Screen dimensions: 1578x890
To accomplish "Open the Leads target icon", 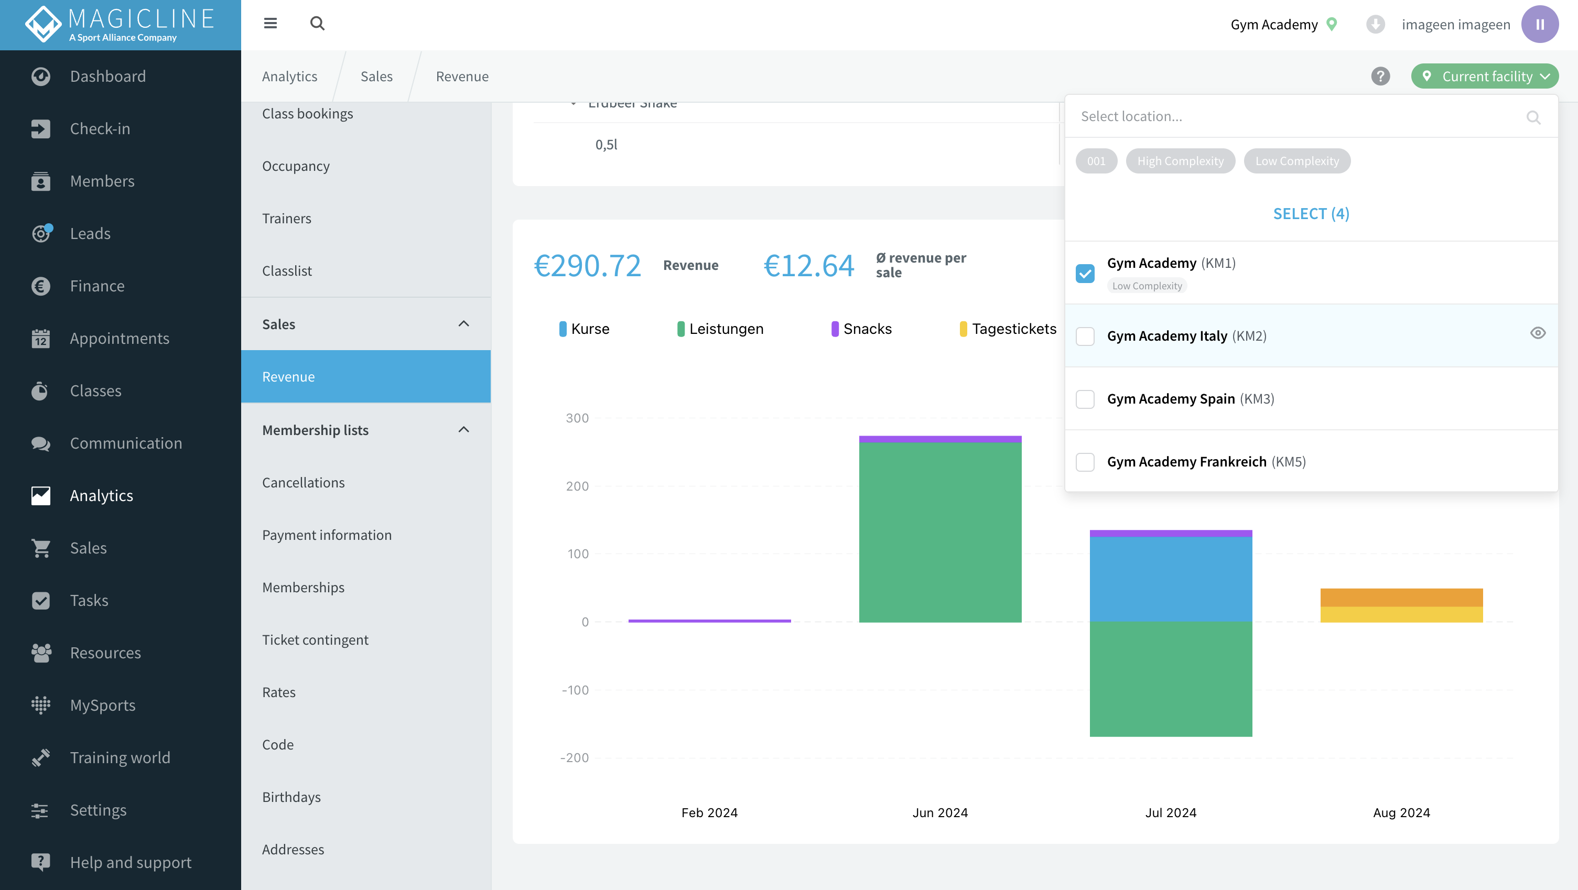I will click(41, 233).
